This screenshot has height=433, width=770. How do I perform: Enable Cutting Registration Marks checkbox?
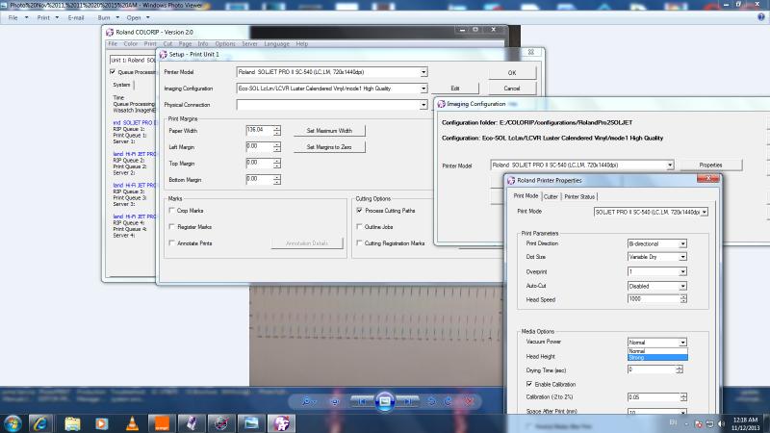click(359, 243)
